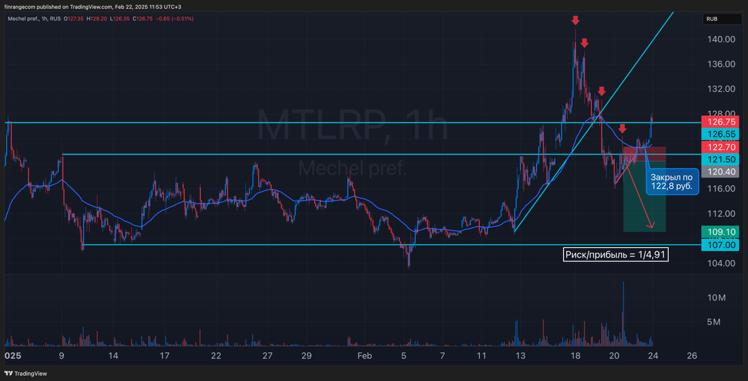Click date 22 on the time axis
Image resolution: width=748 pixels, height=381 pixels.
(x=216, y=356)
